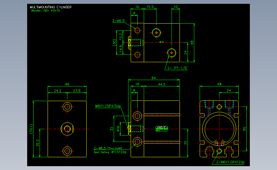Click the 'Model: NDI 40x10' label
The height and width of the screenshot is (170, 277).
(x=46, y=11)
